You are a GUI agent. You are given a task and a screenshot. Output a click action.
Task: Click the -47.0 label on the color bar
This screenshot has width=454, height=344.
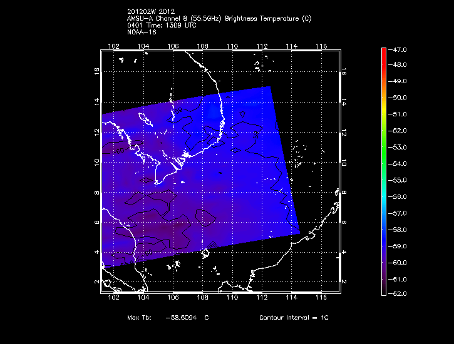(398, 50)
